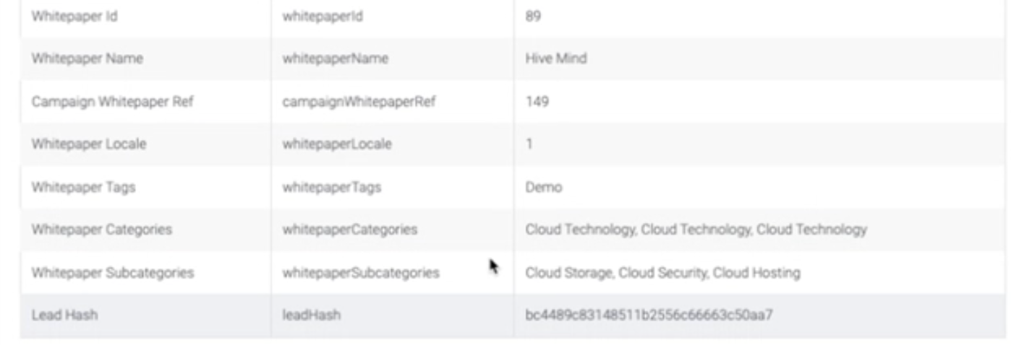The height and width of the screenshot is (345, 1011).
Task: Click the Lead Hash row label
Action: [64, 315]
